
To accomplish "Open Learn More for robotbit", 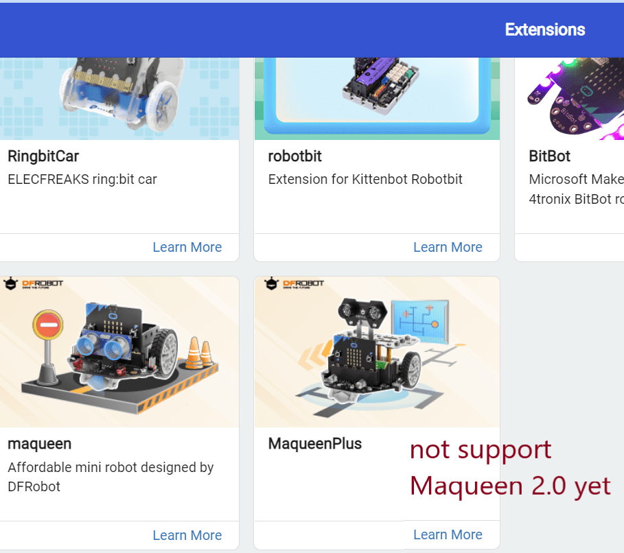I will coord(448,247).
